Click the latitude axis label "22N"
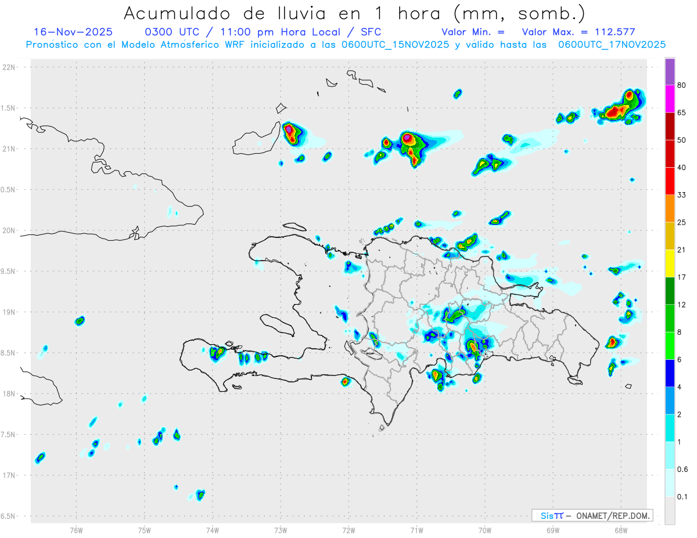The width and height of the screenshot is (697, 538). [9, 67]
